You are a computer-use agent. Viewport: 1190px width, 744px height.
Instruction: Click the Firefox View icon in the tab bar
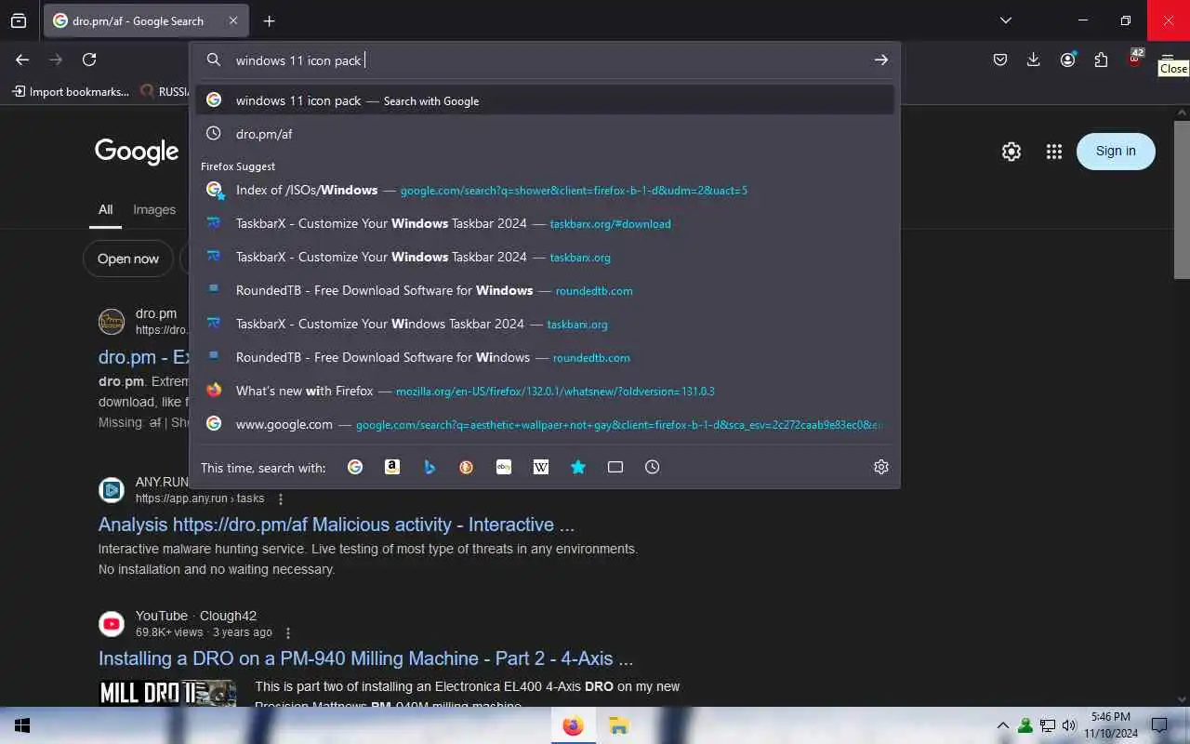[19, 20]
